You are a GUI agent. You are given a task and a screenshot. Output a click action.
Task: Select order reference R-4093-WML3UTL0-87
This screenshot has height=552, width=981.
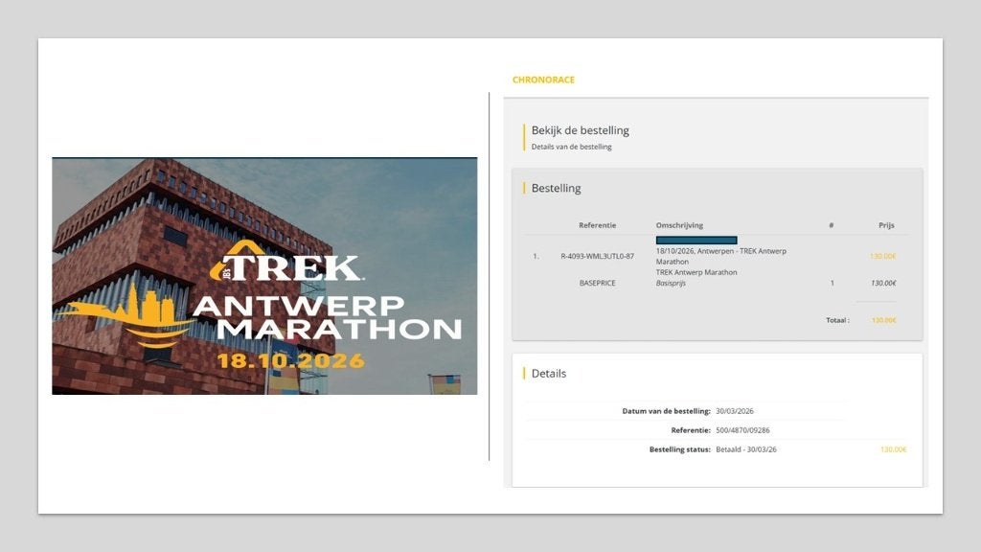coord(597,256)
